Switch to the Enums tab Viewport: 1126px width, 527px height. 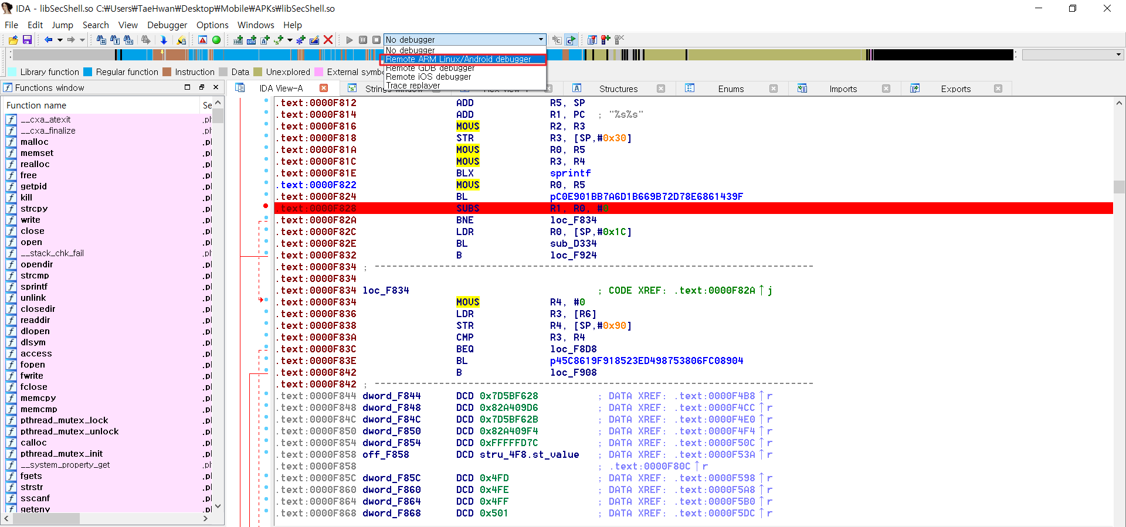click(731, 89)
